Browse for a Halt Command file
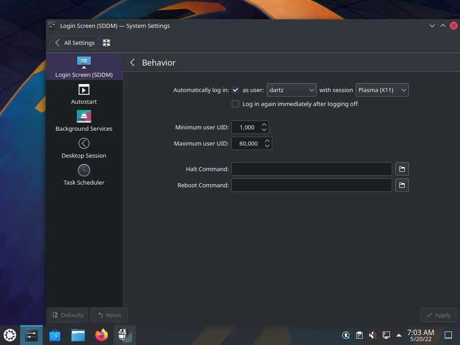The height and width of the screenshot is (345, 460). point(402,169)
